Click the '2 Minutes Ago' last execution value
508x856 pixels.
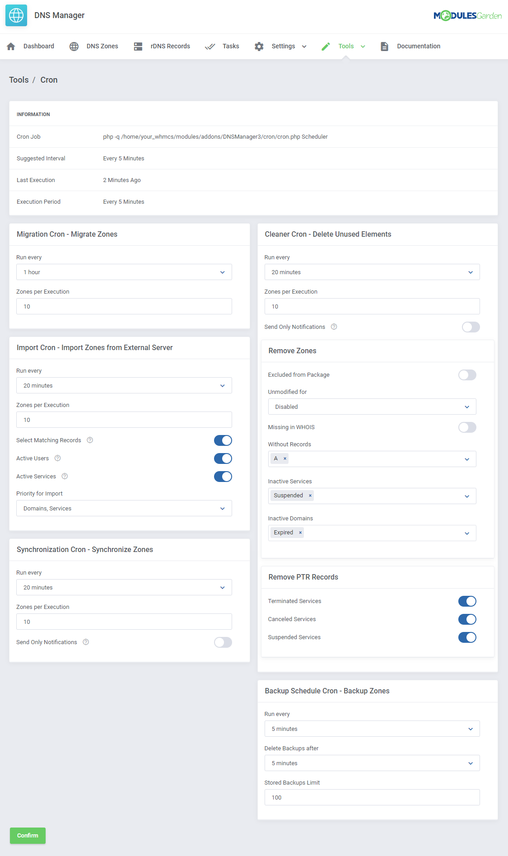point(122,180)
